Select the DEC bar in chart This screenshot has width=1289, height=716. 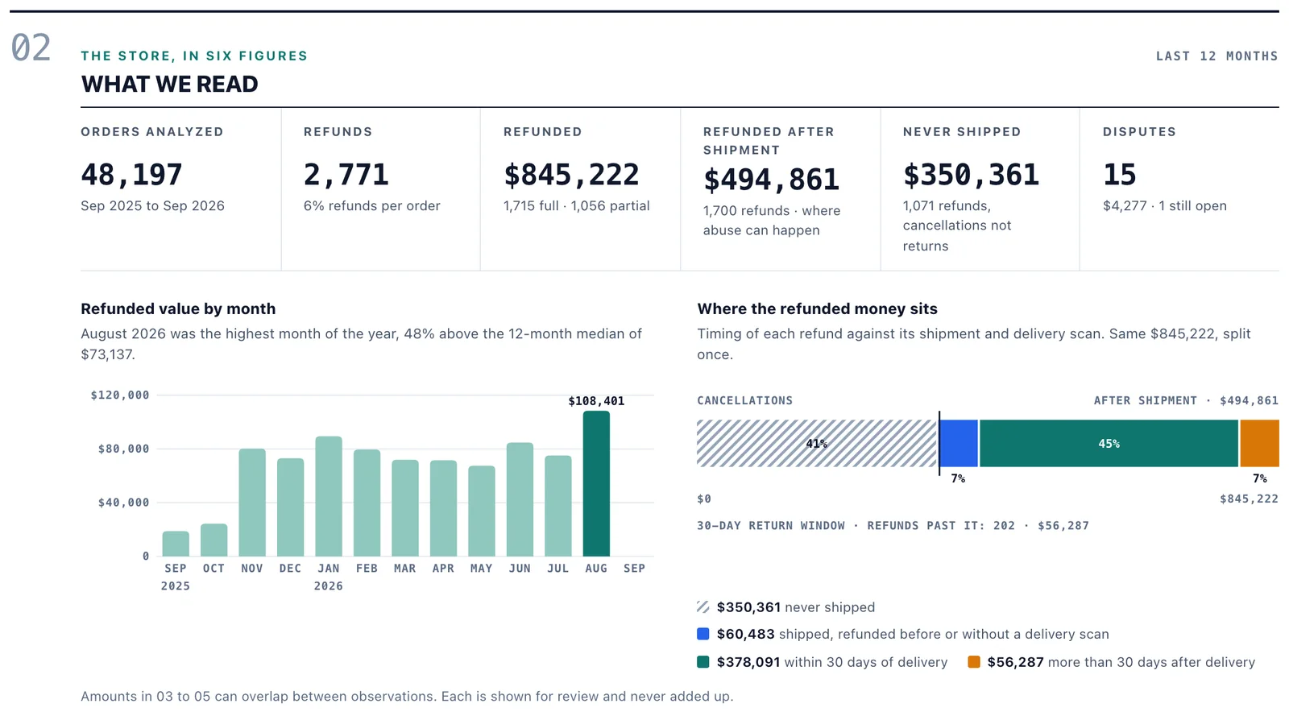click(290, 507)
